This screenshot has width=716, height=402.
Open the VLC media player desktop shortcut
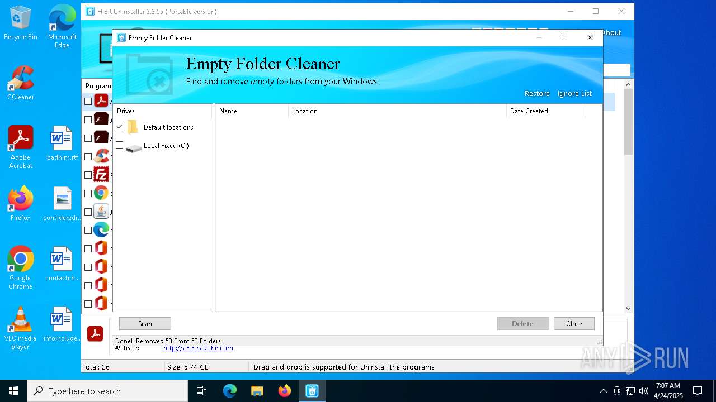coord(21,328)
